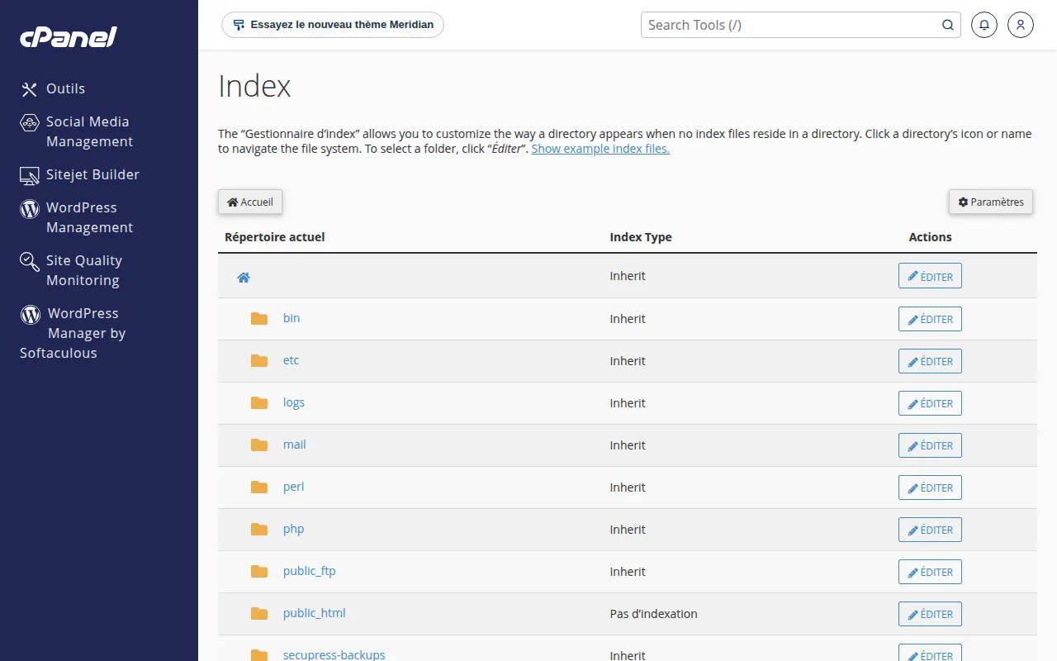Image resolution: width=1057 pixels, height=661 pixels.
Task: Click Éditer for the mail folder
Action: [930, 445]
